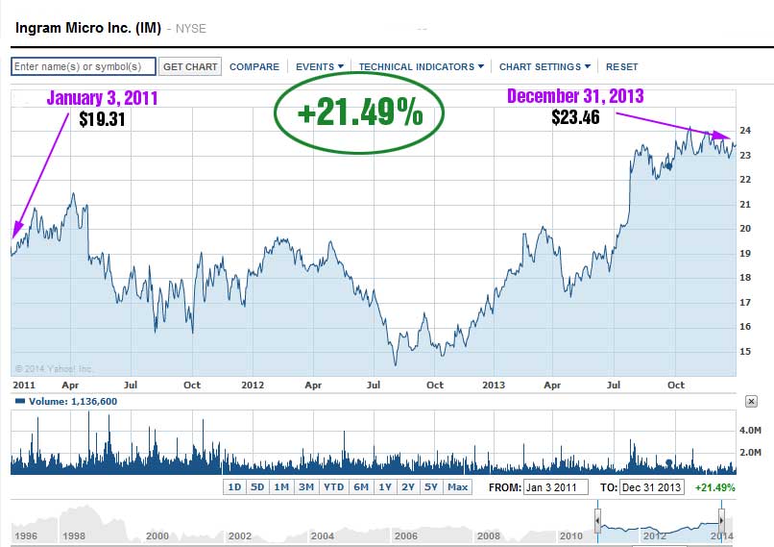This screenshot has width=774, height=547.
Task: Click the Volume: 1,136,600 label
Action: coord(73,401)
